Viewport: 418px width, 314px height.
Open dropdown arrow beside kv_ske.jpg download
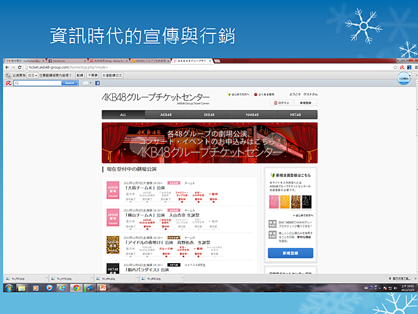click(137, 278)
